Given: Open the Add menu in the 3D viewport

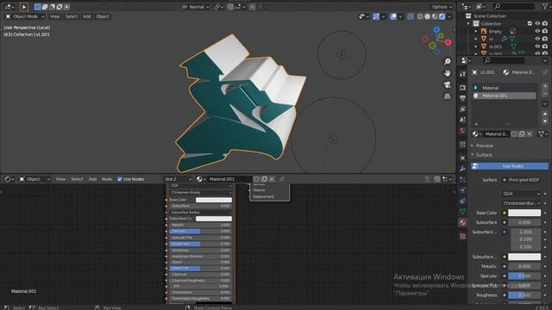Looking at the screenshot, I should point(87,16).
